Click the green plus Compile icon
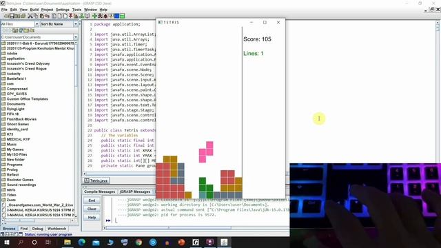 pyautogui.click(x=94, y=16)
